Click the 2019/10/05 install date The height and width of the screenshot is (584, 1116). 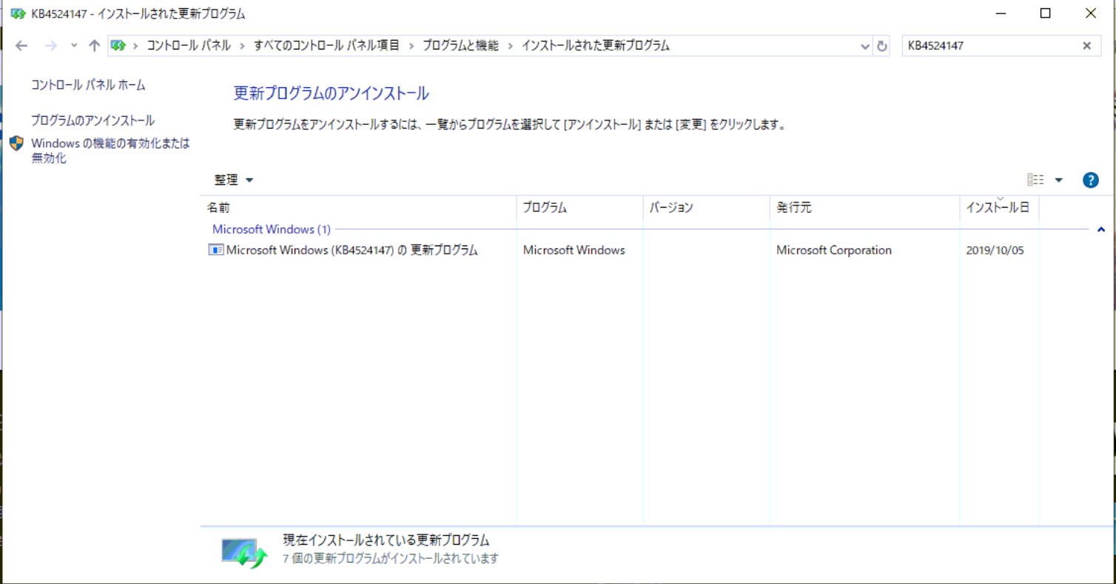coord(995,250)
